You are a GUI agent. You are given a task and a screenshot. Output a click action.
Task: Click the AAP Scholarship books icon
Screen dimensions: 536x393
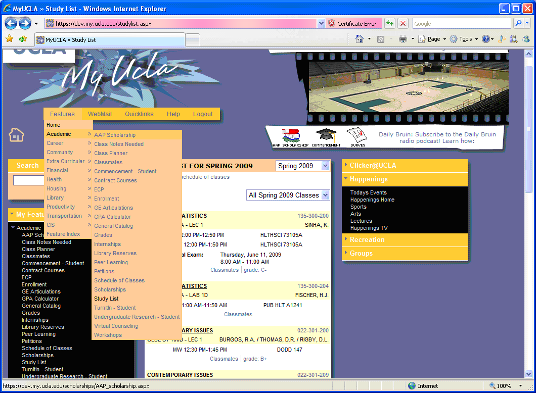tap(290, 135)
